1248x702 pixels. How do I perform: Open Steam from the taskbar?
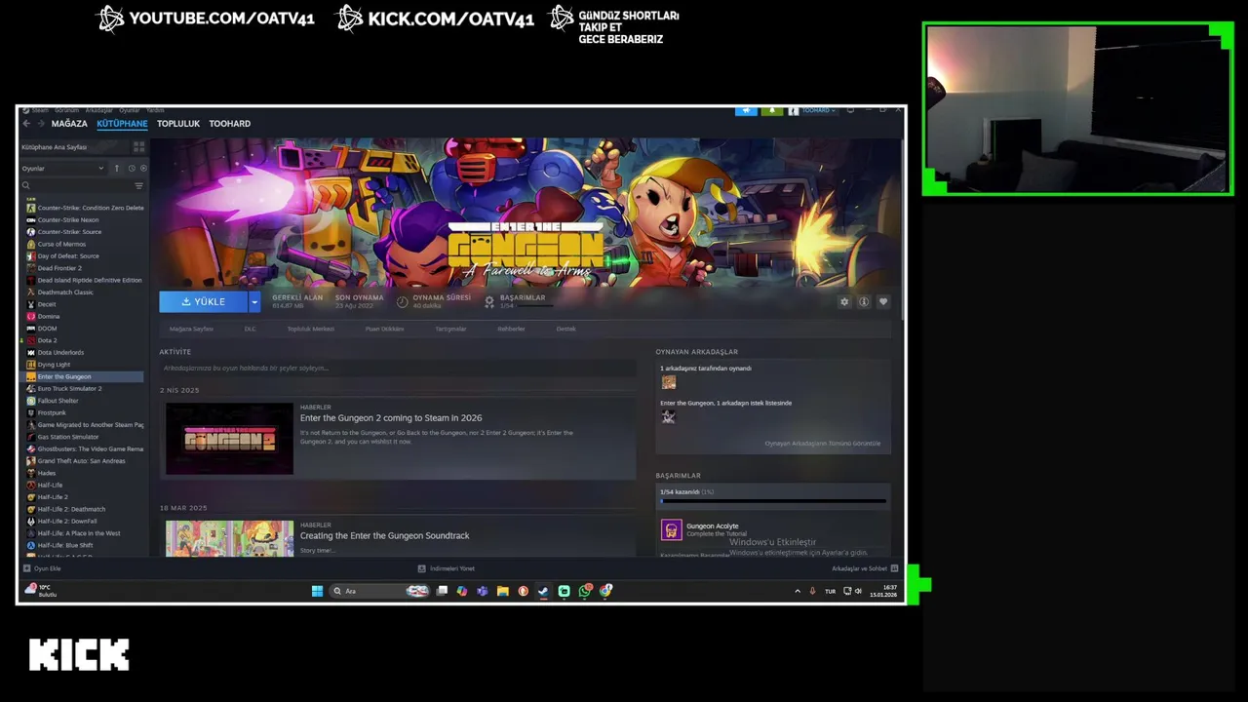pyautogui.click(x=543, y=591)
